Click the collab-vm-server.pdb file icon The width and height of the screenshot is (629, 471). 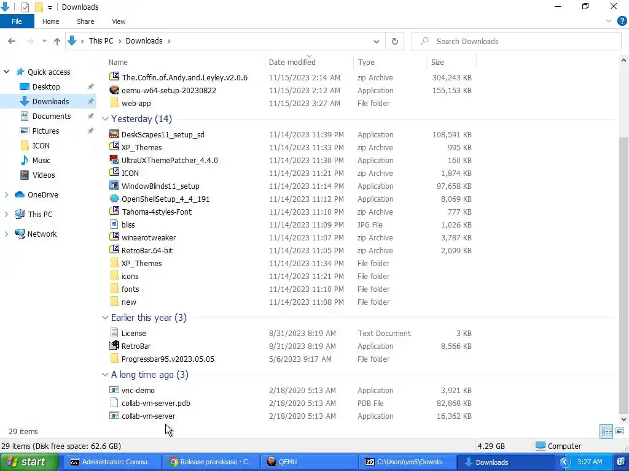(x=114, y=403)
